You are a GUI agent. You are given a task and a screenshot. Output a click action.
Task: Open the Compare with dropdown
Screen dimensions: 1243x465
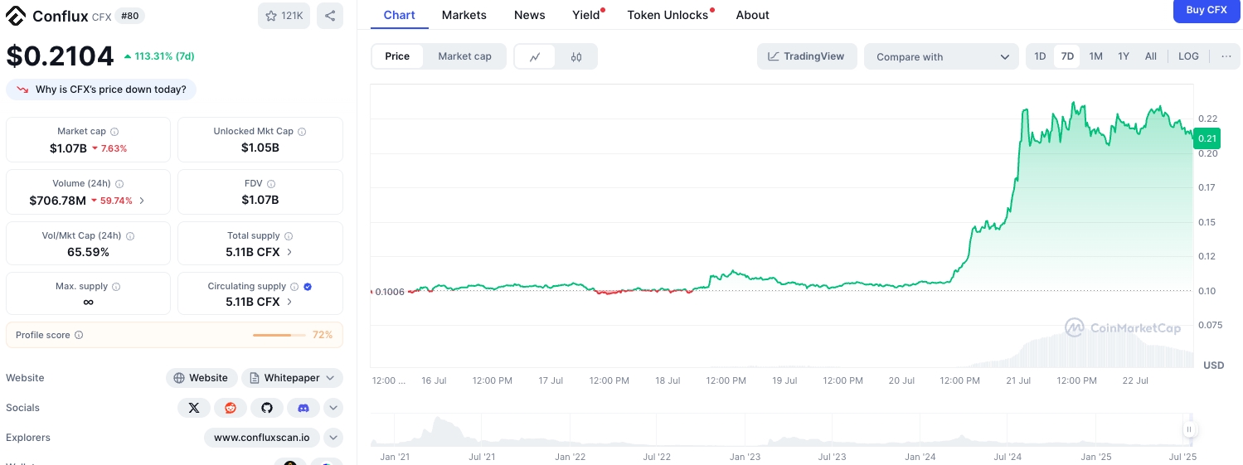coord(941,56)
